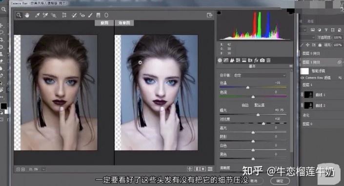The width and height of the screenshot is (344, 186).
Task: Click the 色温 temperature slider handle
Action: pos(248,87)
